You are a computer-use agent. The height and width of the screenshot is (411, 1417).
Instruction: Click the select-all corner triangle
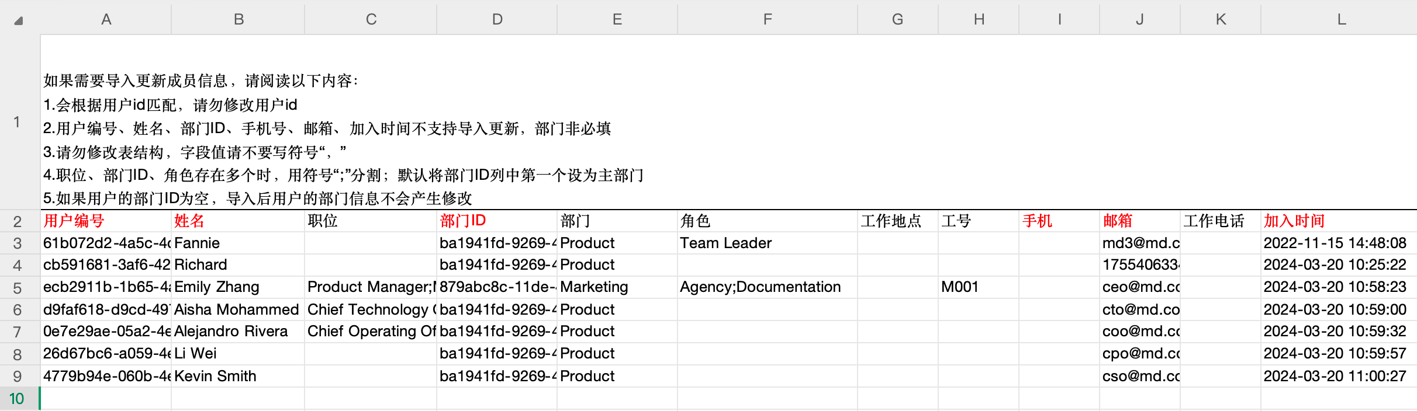[19, 21]
